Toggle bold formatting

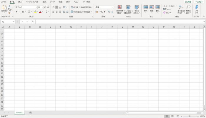pos(17,12)
